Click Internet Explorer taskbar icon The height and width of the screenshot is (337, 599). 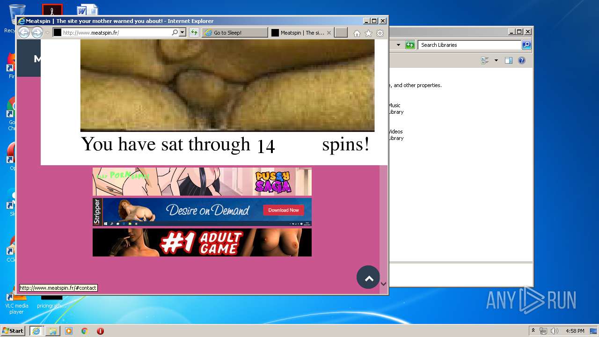pyautogui.click(x=36, y=331)
